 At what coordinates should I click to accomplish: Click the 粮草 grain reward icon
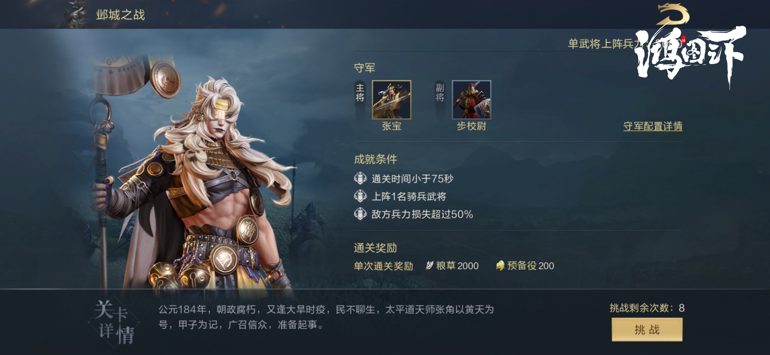pyautogui.click(x=429, y=265)
